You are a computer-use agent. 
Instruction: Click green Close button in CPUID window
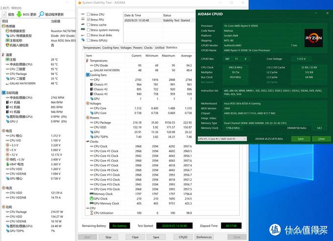pos(321,139)
